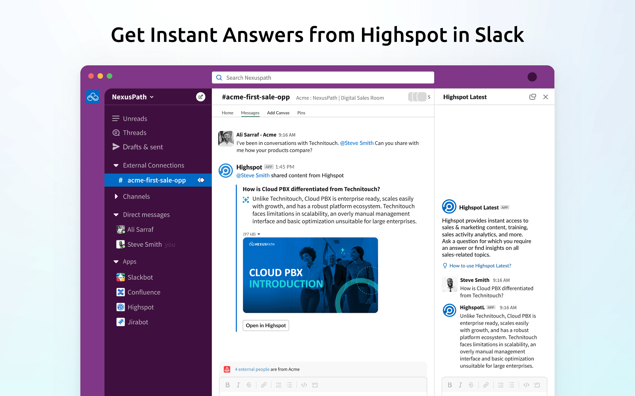The height and width of the screenshot is (396, 635).
Task: Toggle inline code in channel composer
Action: (x=304, y=385)
